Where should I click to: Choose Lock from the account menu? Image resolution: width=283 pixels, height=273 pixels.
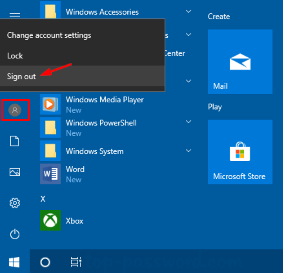(82, 56)
